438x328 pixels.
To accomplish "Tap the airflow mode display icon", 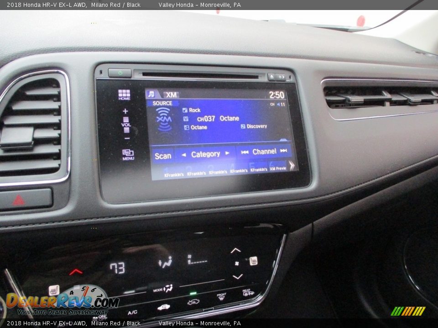I will coord(166,262).
